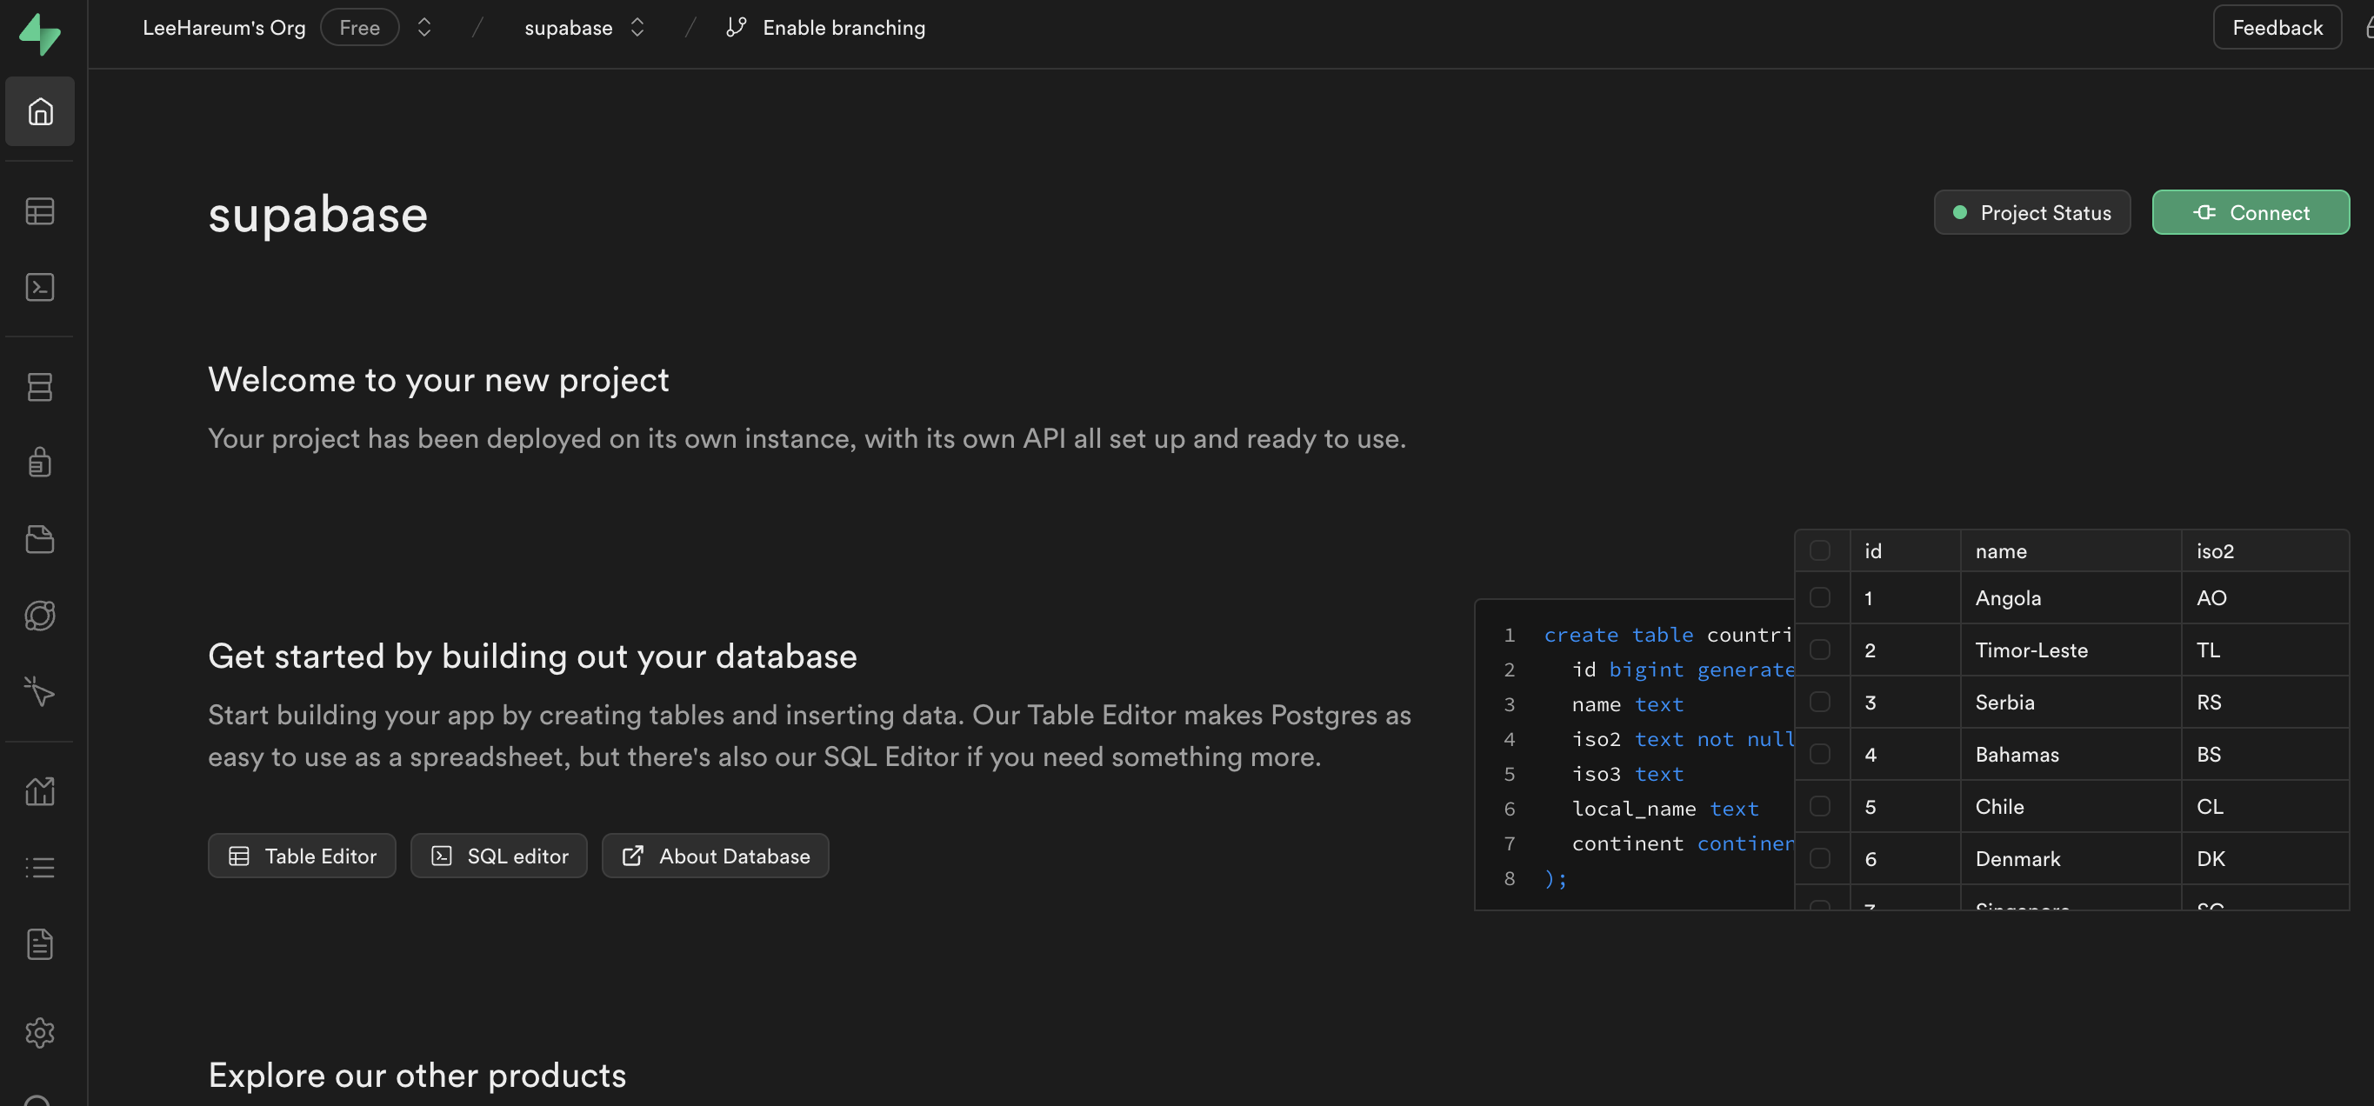
Task: Click the supabase project breadcrumb
Action: pyautogui.click(x=569, y=28)
